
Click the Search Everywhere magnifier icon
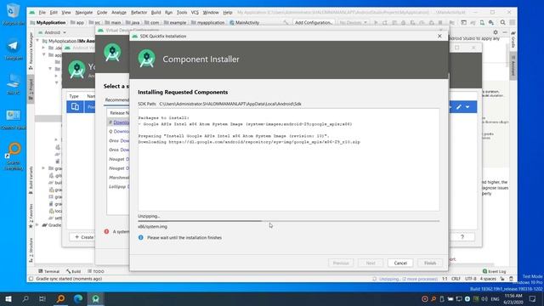click(502, 23)
